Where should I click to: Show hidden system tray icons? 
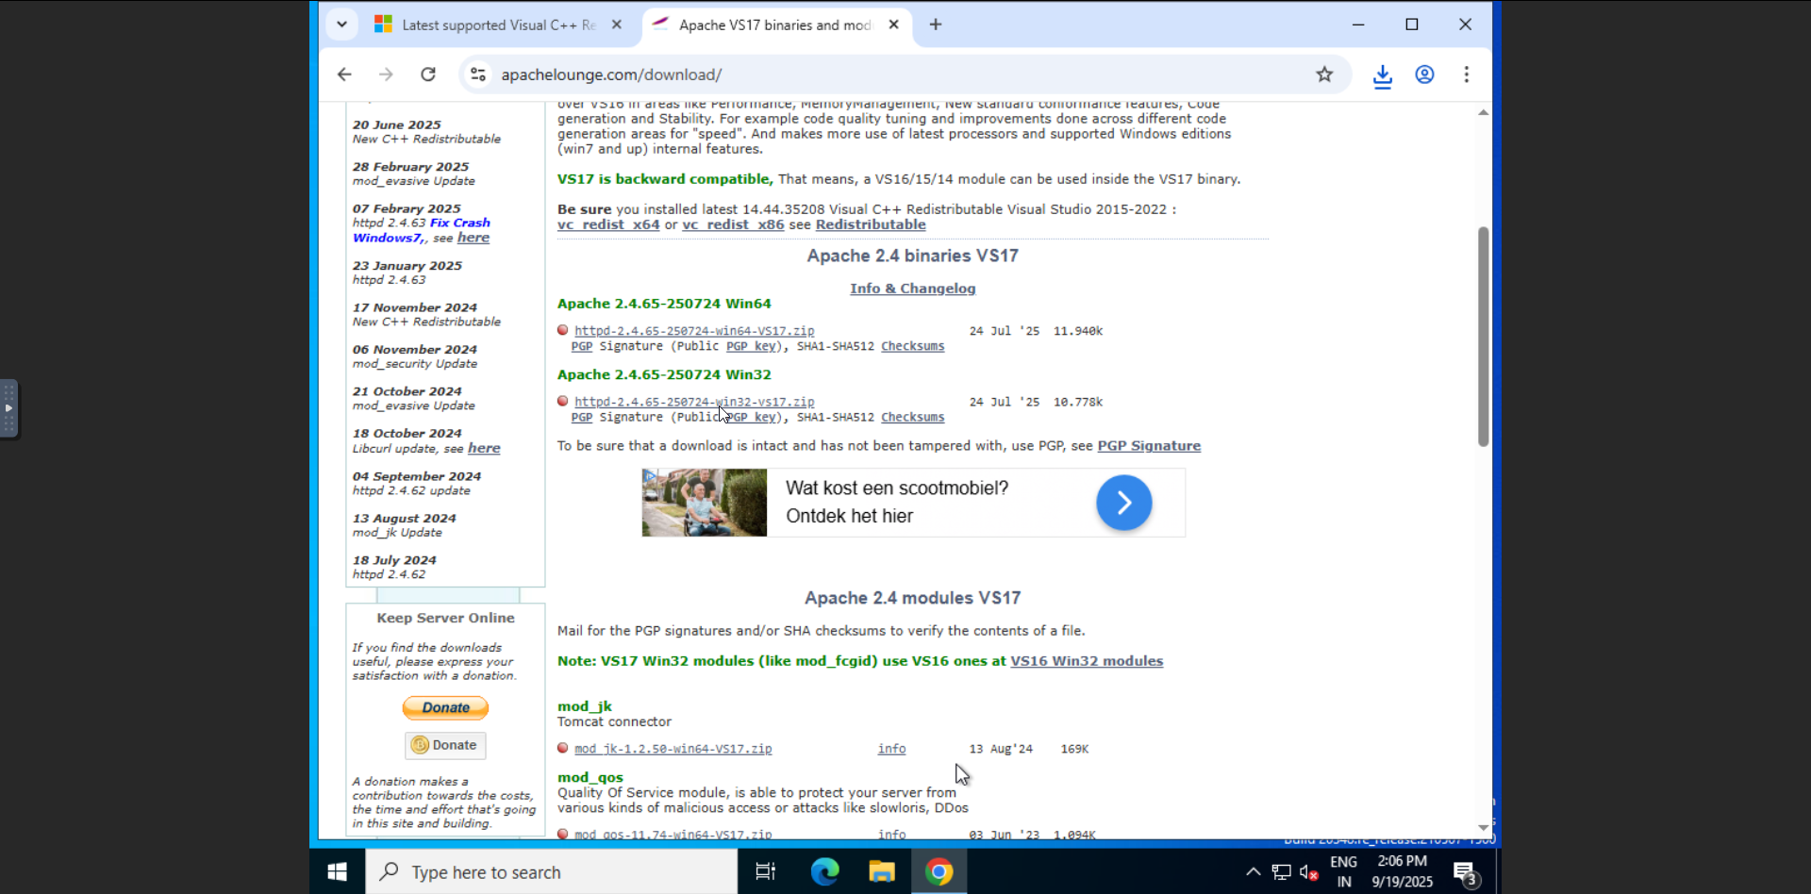1253,872
